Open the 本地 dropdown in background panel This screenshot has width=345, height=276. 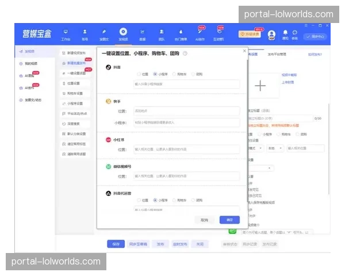click(275, 148)
